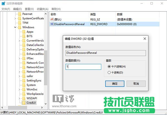Click the Windows folder icon
The height and width of the screenshot is (115, 167).
point(19,27)
